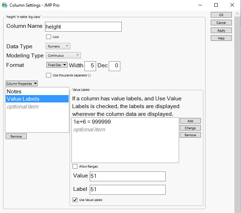Check the Allow Ranges box
This screenshot has width=241, height=213.
tap(75, 166)
